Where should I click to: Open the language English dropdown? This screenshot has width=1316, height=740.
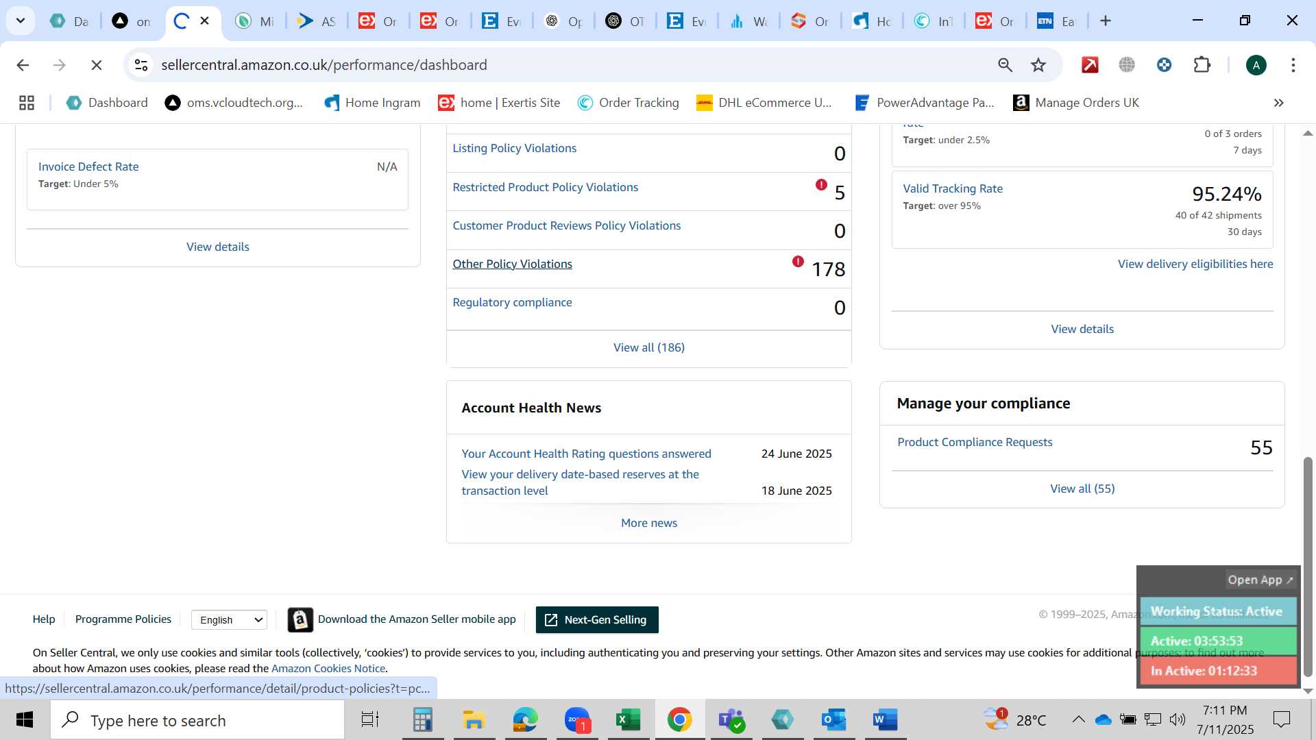tap(229, 620)
